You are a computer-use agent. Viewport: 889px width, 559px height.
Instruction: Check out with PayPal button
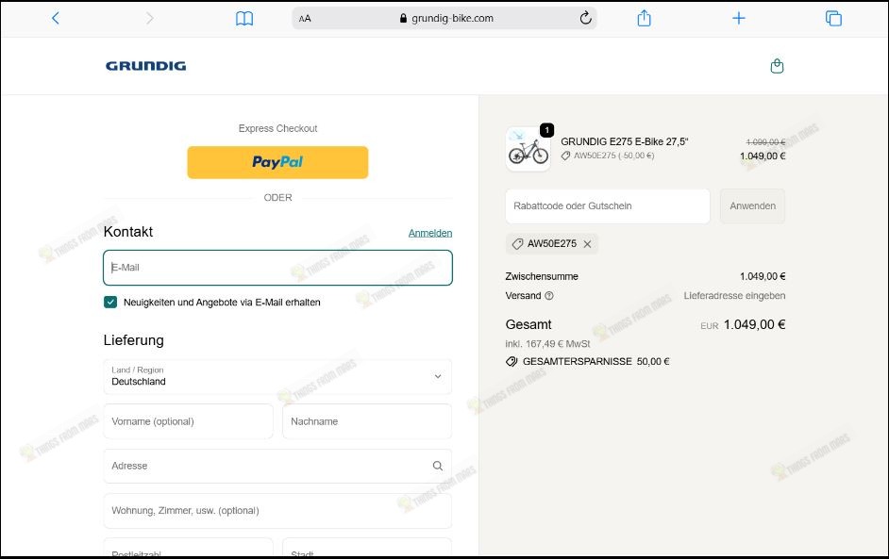pyautogui.click(x=277, y=162)
